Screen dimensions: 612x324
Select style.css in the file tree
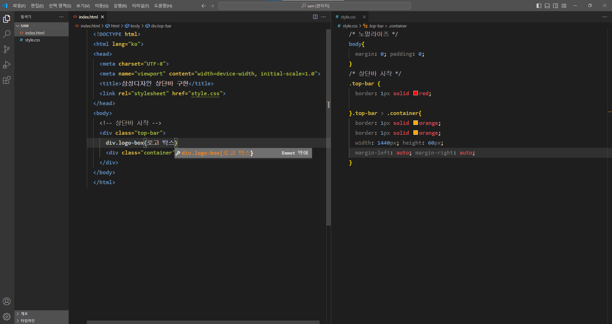42,40
